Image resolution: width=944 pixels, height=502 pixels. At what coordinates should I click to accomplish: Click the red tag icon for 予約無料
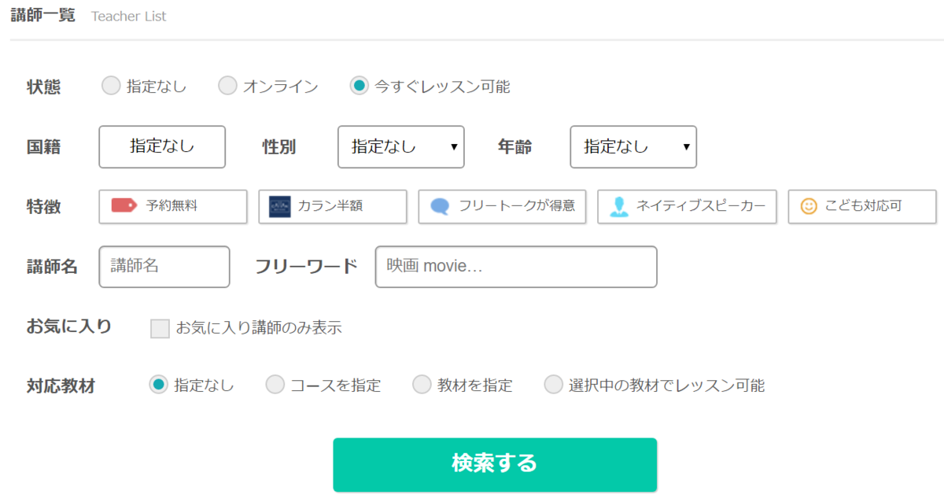click(124, 206)
